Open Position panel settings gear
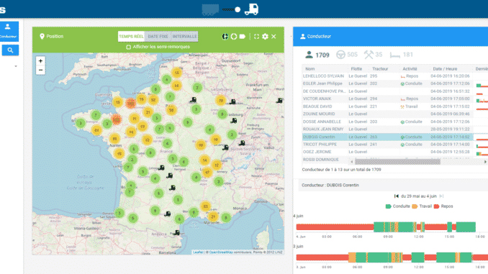 265,37
